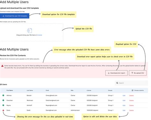Edit the Alfonso user row
This screenshot has height=120, width=151.
click(124, 96)
